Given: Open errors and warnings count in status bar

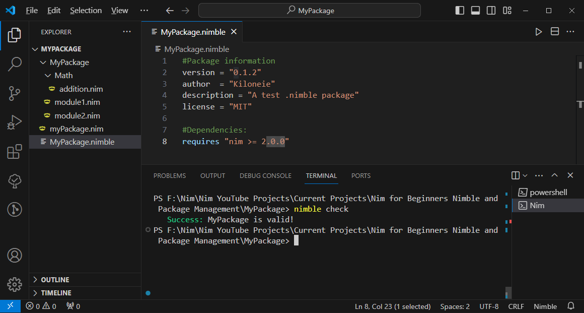Looking at the screenshot, I should 41,306.
